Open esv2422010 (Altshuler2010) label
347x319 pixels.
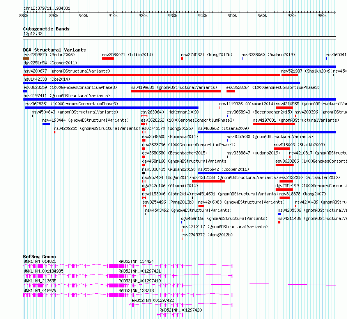coord(310,177)
